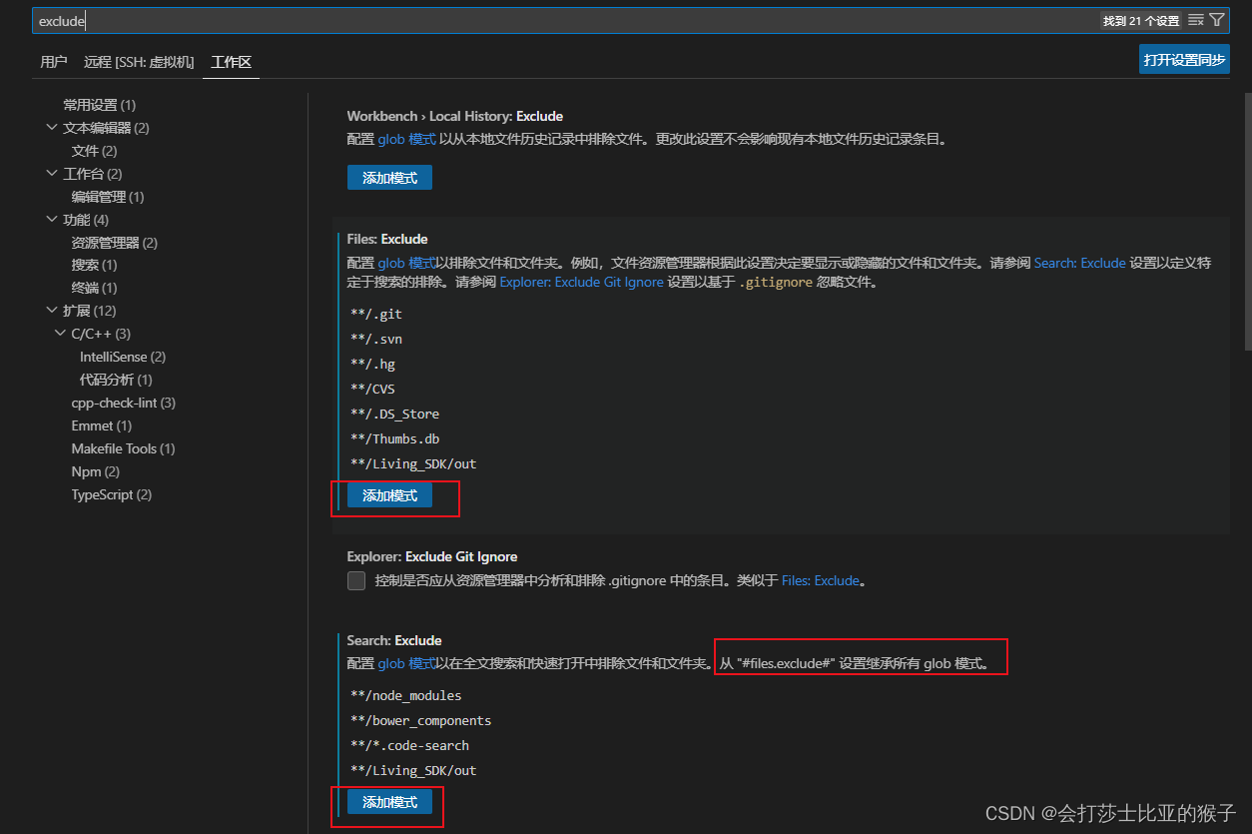This screenshot has height=834, width=1252.
Task: Click the 打开设置同步 button
Action: [x=1184, y=59]
